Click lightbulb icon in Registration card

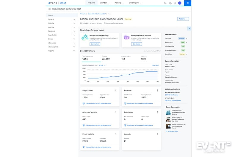84,103
